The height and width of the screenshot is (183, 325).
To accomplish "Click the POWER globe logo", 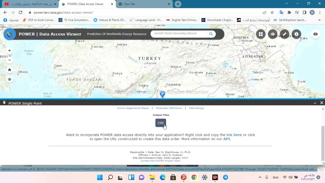I will [x=9, y=34].
